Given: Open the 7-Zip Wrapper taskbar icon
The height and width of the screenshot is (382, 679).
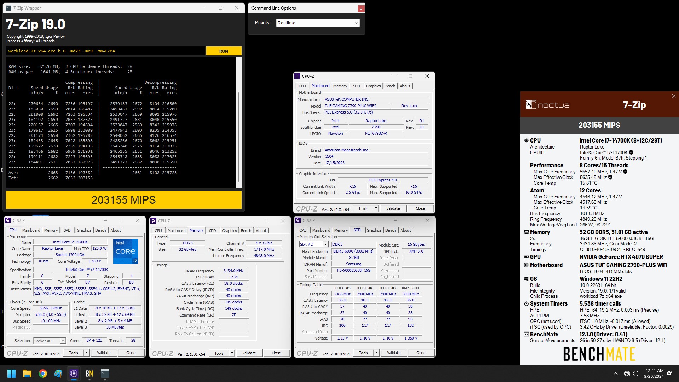Looking at the screenshot, I should coord(105,374).
